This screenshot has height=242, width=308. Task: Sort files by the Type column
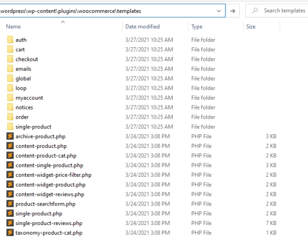click(x=197, y=27)
